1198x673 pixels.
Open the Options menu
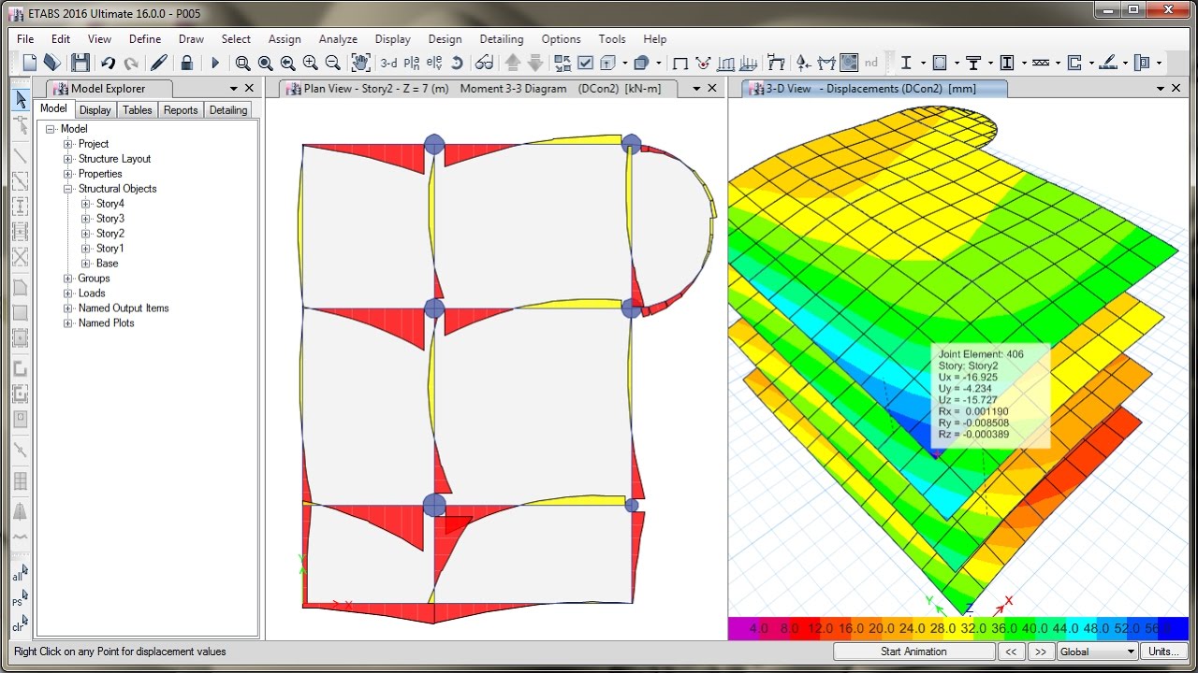pyautogui.click(x=562, y=39)
